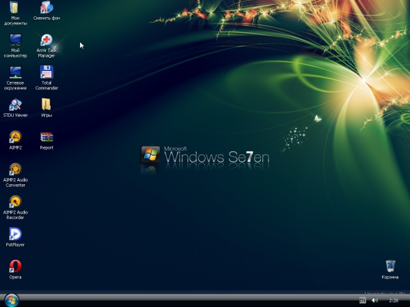
Task: Open the Мои документы folder icon
Action: [15, 8]
